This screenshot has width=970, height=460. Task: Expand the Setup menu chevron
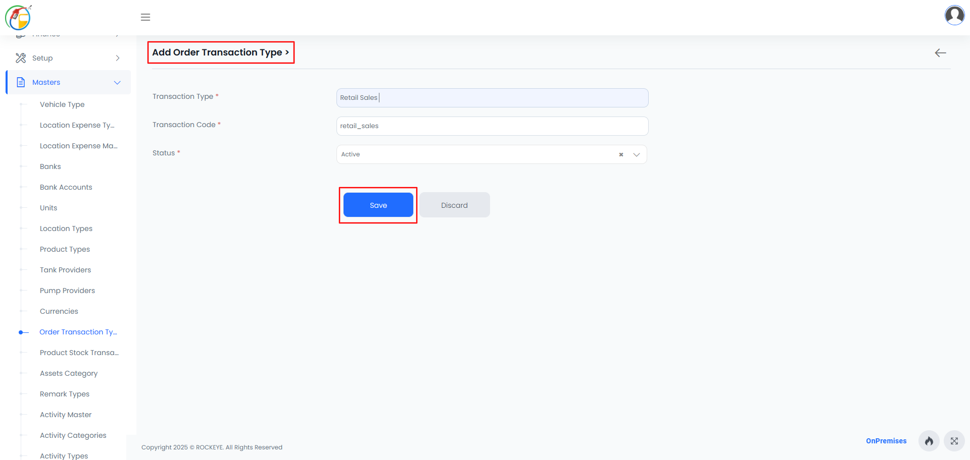[118, 58]
